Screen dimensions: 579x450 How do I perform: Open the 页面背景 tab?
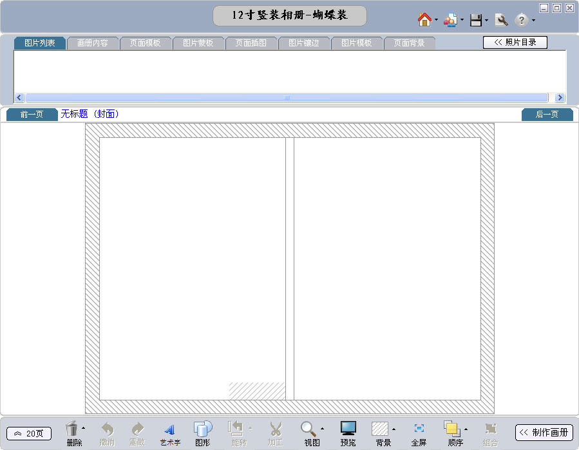pyautogui.click(x=409, y=43)
